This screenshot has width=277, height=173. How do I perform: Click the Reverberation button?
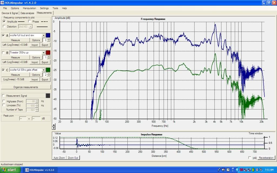click(266, 158)
